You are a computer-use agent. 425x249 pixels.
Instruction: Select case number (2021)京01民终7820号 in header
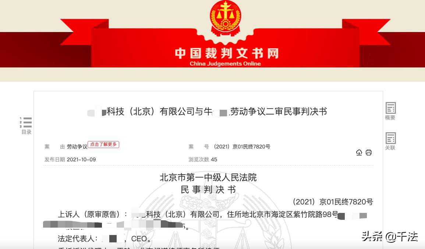[x=242, y=147]
